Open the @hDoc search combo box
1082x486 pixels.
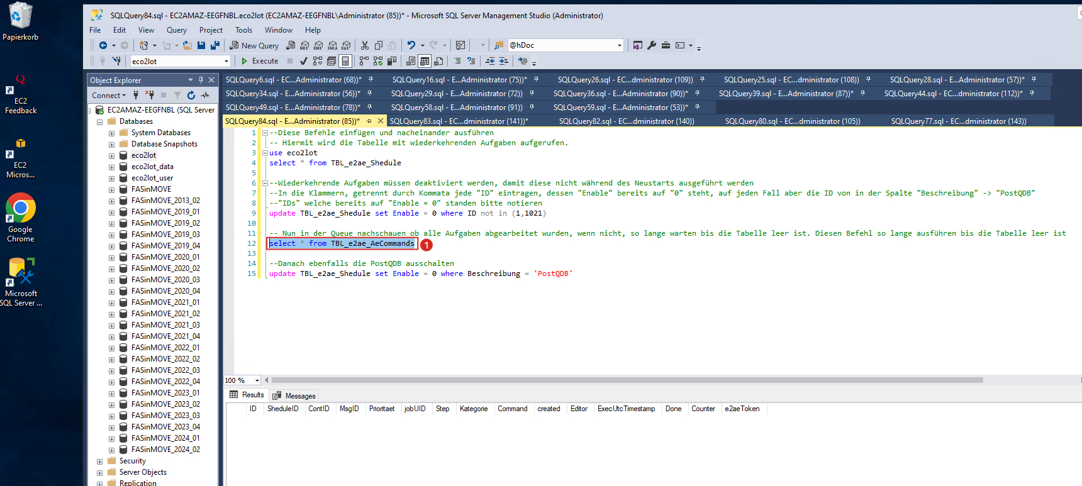tap(619, 45)
